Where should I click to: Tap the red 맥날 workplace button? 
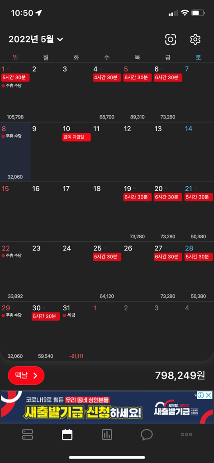coord(26,375)
